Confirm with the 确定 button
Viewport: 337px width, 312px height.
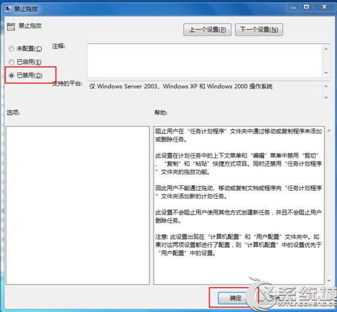(x=235, y=298)
